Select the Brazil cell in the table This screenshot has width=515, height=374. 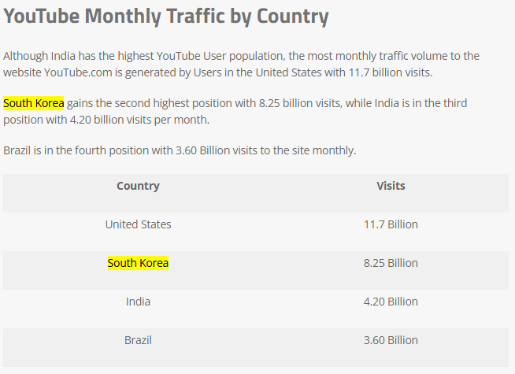[138, 340]
